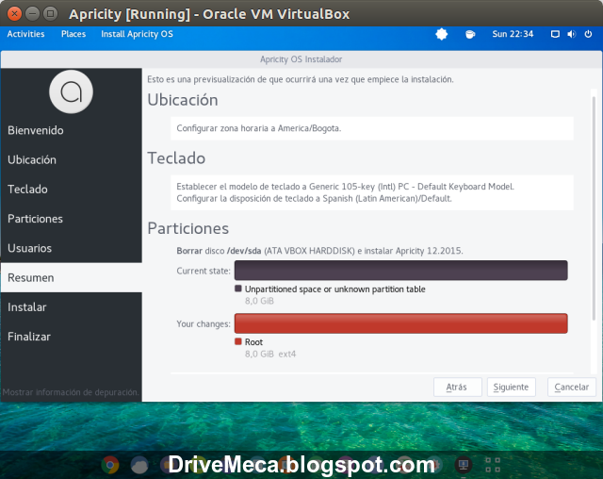603x479 pixels.
Task: Open Install Apricity OS app menu
Action: tap(137, 34)
